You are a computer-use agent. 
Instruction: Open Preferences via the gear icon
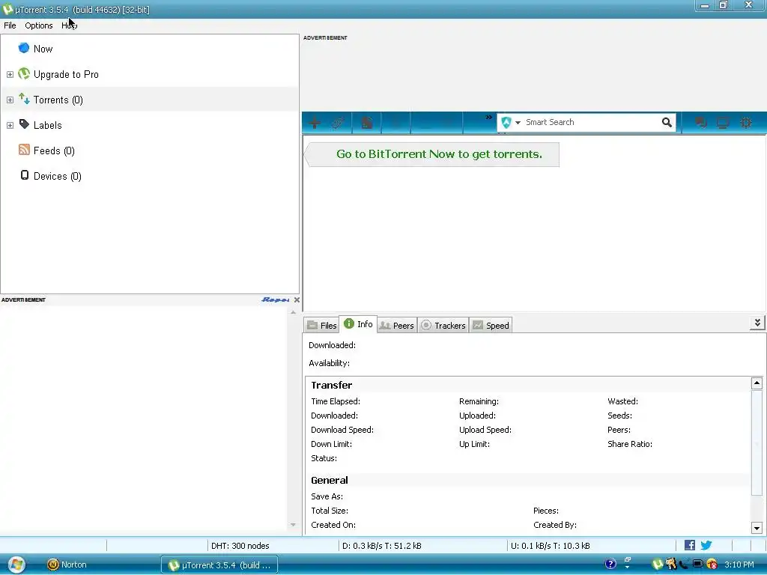point(746,122)
